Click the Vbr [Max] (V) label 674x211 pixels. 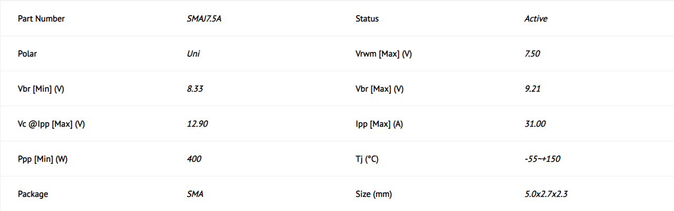(x=379, y=89)
